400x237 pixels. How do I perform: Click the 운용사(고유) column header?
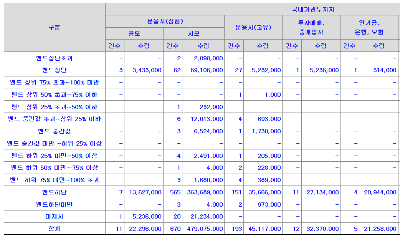253,27
